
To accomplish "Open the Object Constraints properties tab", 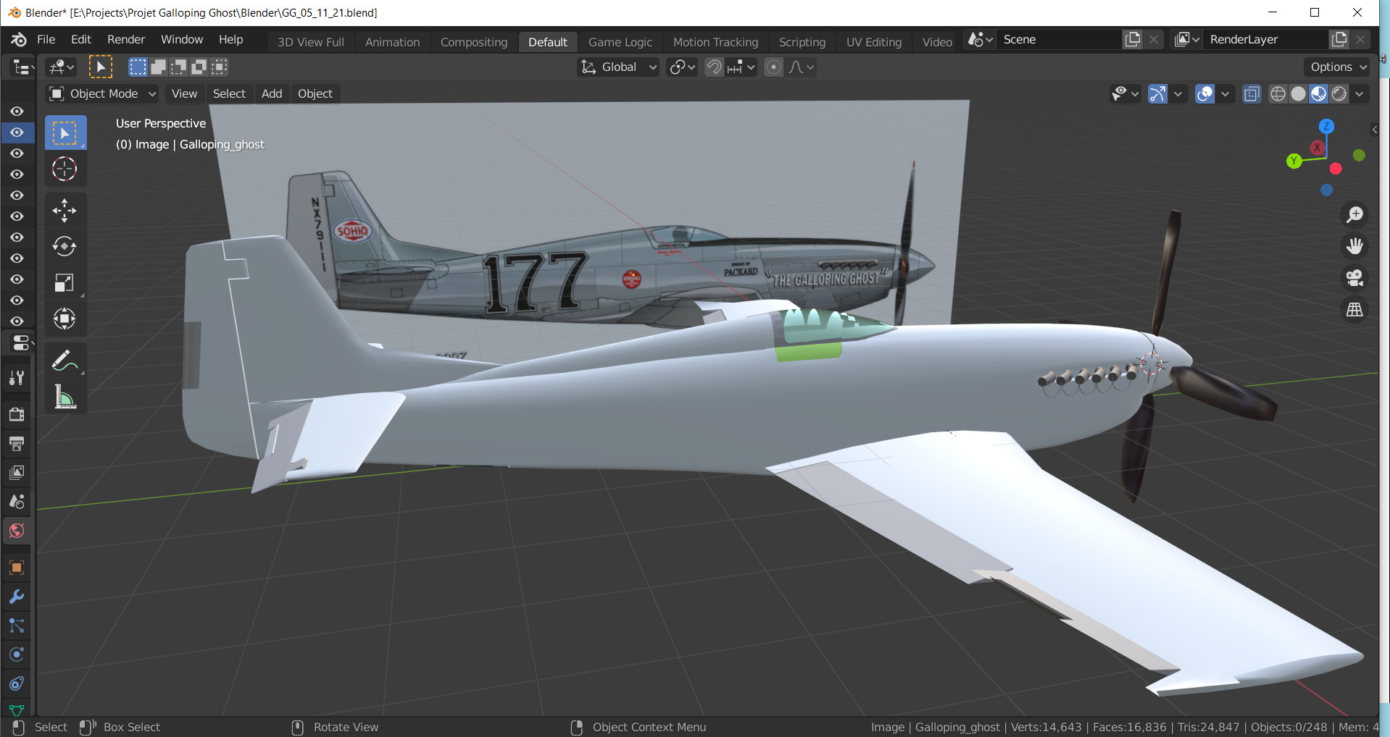I will pyautogui.click(x=17, y=683).
